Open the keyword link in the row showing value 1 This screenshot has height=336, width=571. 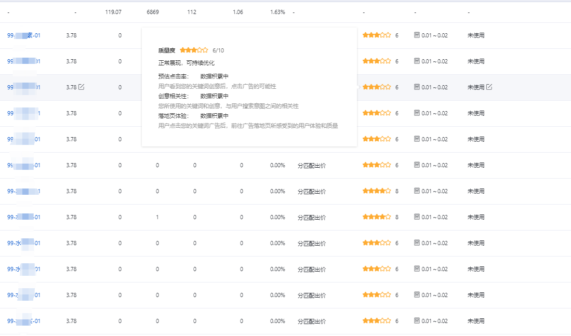pyautogui.click(x=23, y=217)
